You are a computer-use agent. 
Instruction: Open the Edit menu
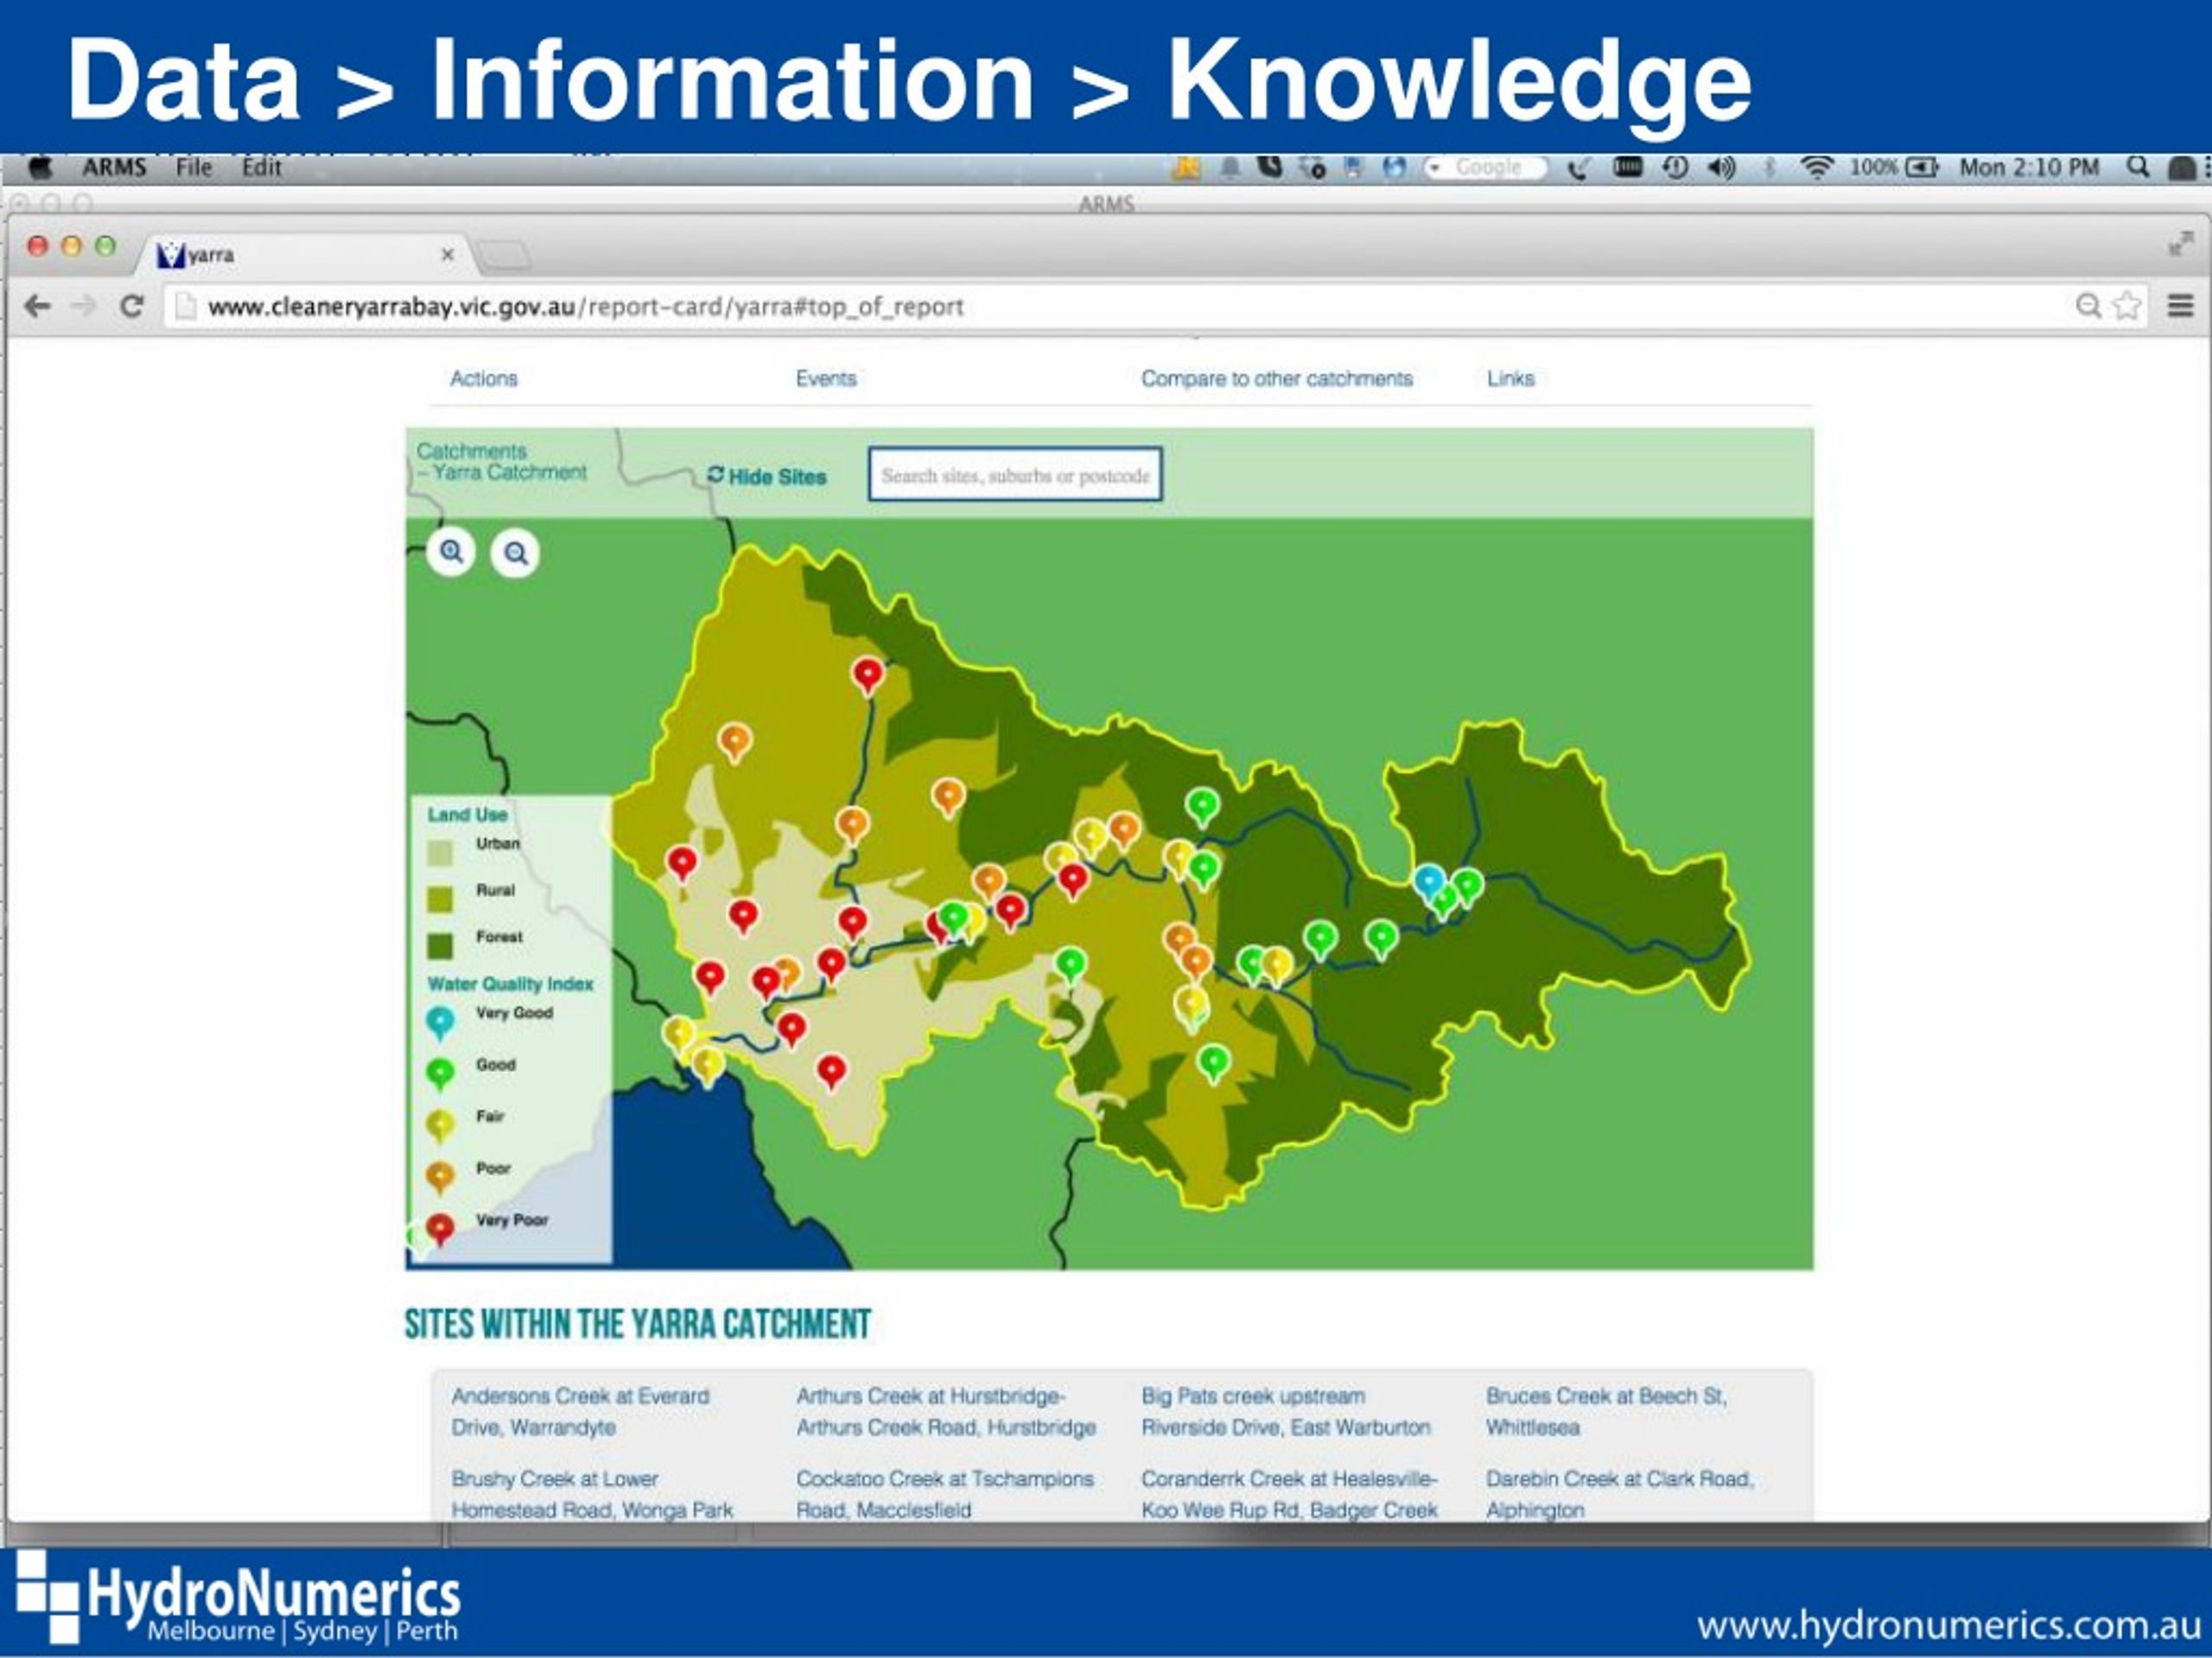tap(262, 168)
